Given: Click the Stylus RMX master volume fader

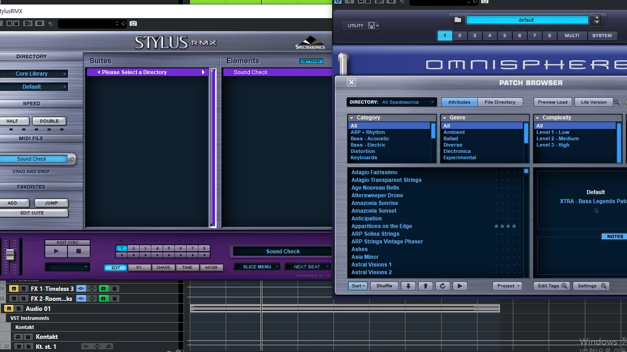Looking at the screenshot, I should (x=10, y=254).
